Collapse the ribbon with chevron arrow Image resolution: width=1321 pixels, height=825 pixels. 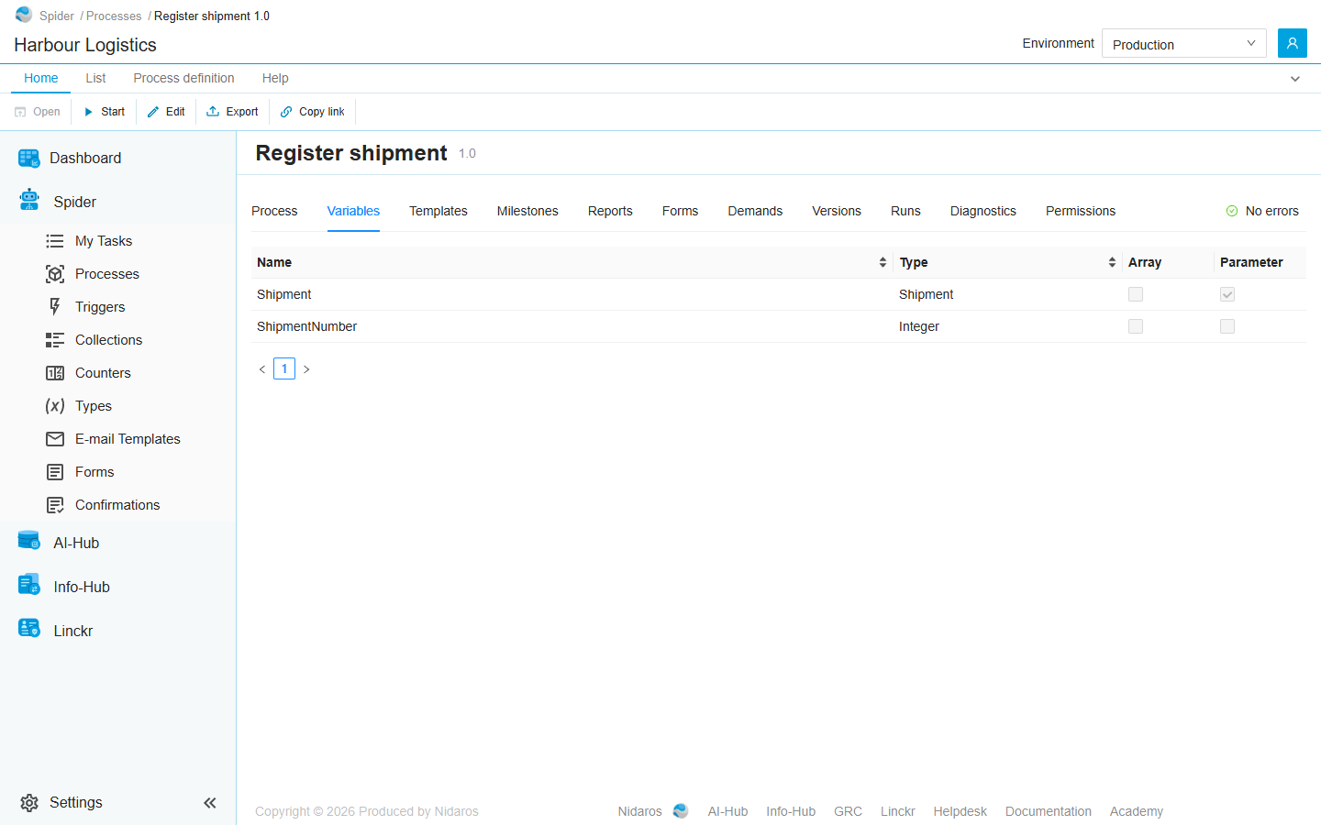pyautogui.click(x=1295, y=79)
